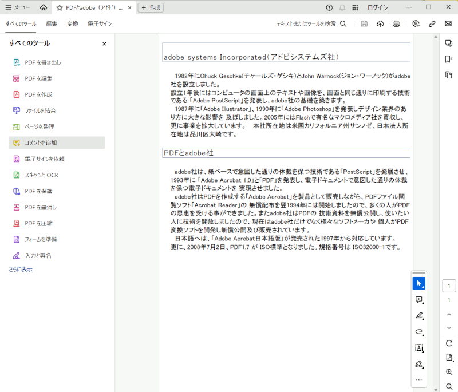
Task: Select PDF を作成 tool
Action: click(57, 94)
